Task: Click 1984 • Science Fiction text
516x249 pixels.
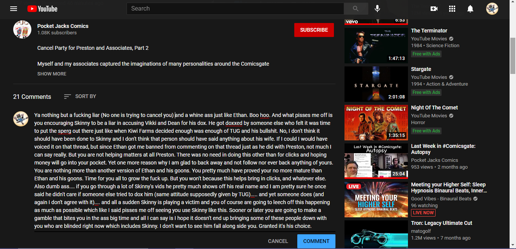Action: pyautogui.click(x=435, y=46)
